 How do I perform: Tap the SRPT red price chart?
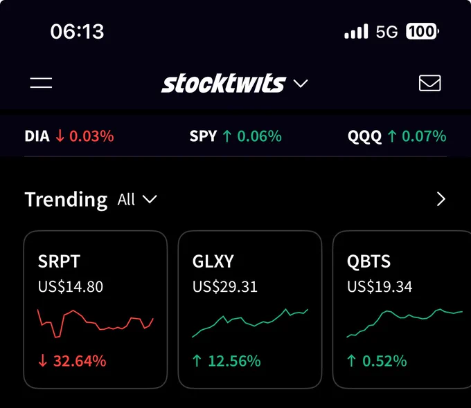click(x=96, y=323)
